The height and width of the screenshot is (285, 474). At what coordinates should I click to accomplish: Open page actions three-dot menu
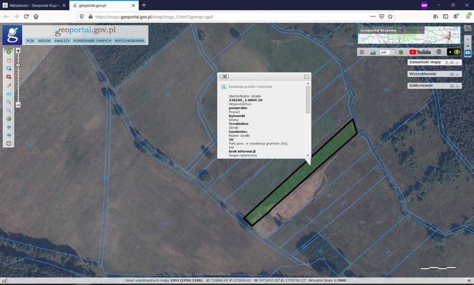[x=373, y=17]
